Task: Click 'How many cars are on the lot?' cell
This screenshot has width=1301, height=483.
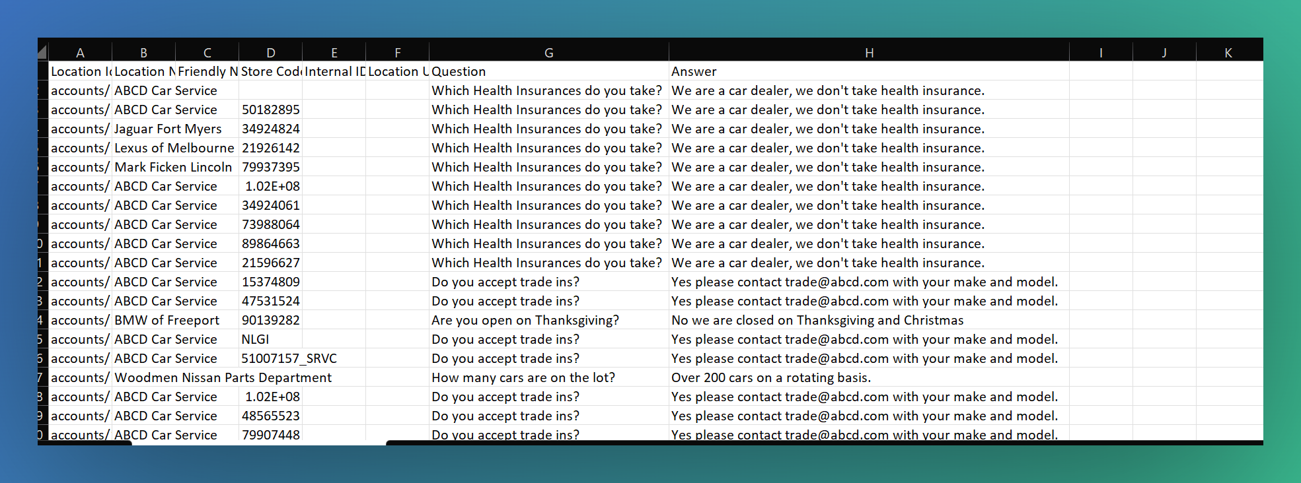Action: (x=548, y=377)
